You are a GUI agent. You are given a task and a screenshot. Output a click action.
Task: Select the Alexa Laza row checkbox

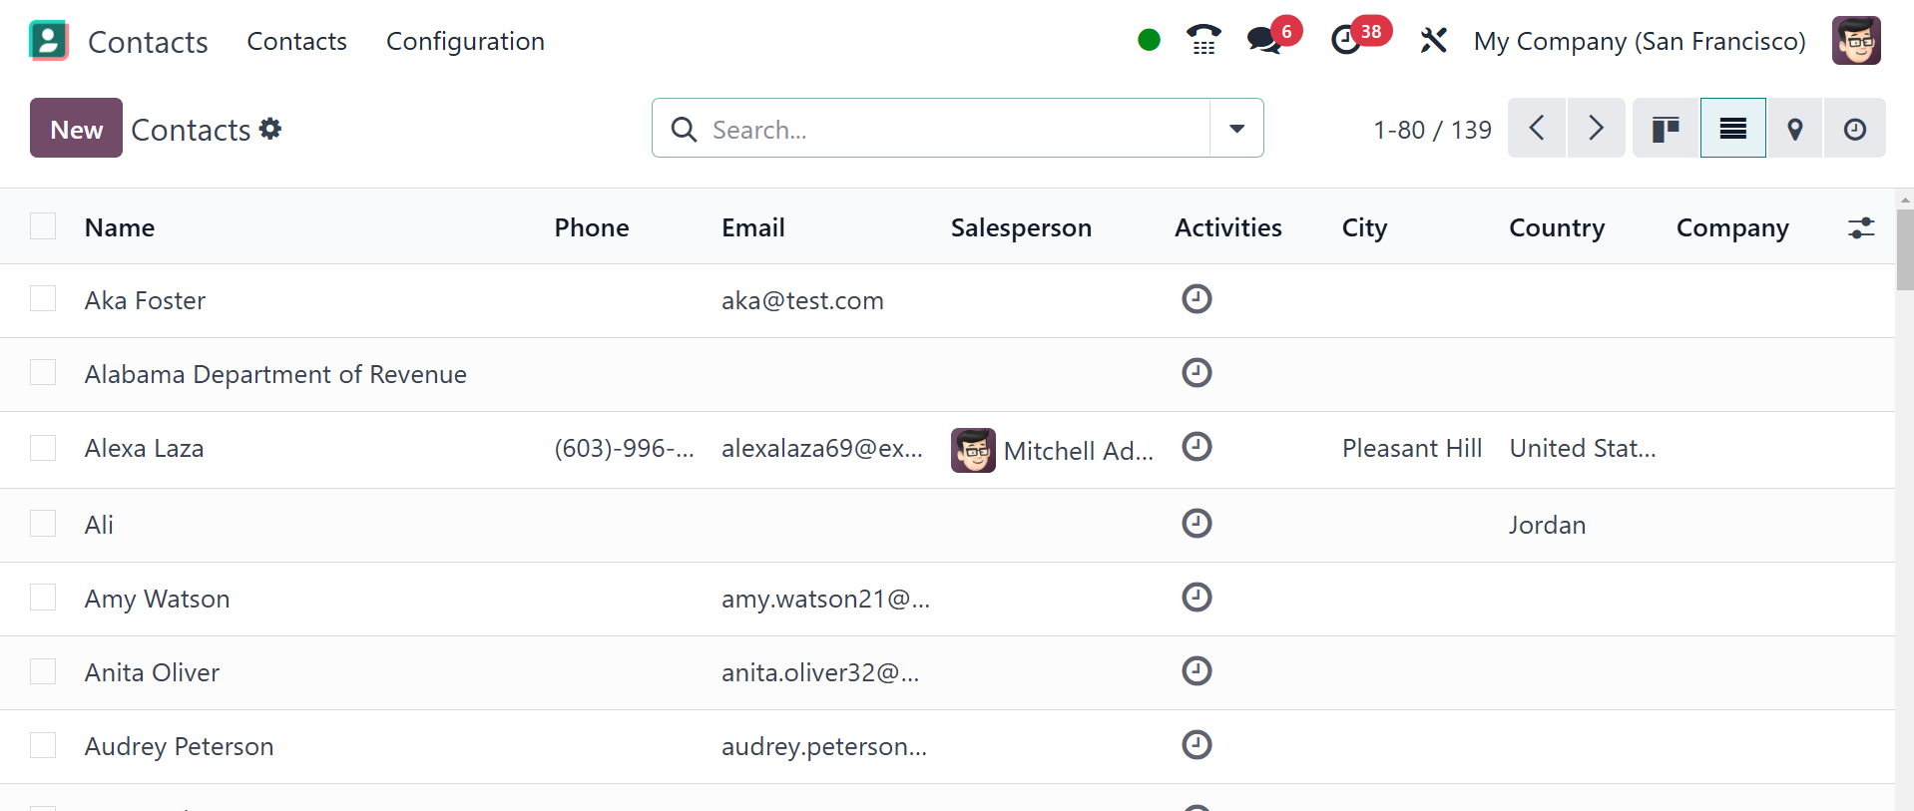tap(43, 448)
